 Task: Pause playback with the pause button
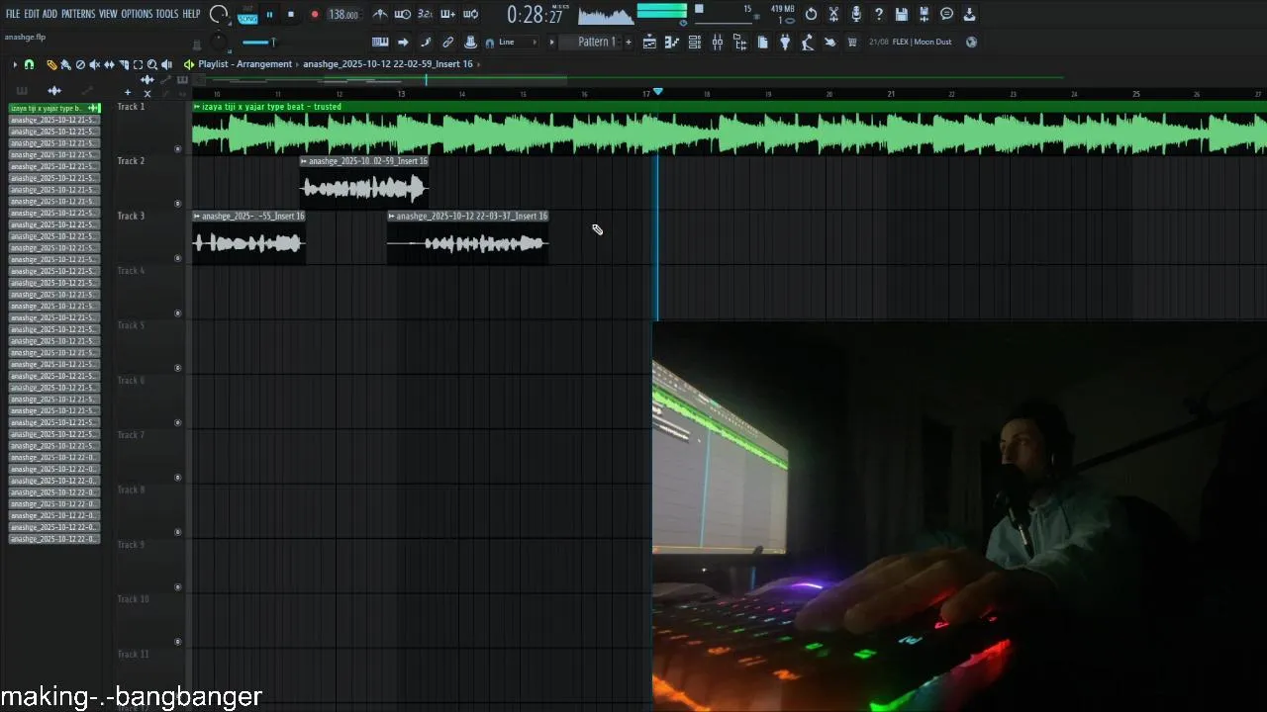tap(269, 15)
